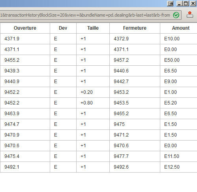Click the Taille column header
This screenshot has width=197, height=192.
point(93,28)
